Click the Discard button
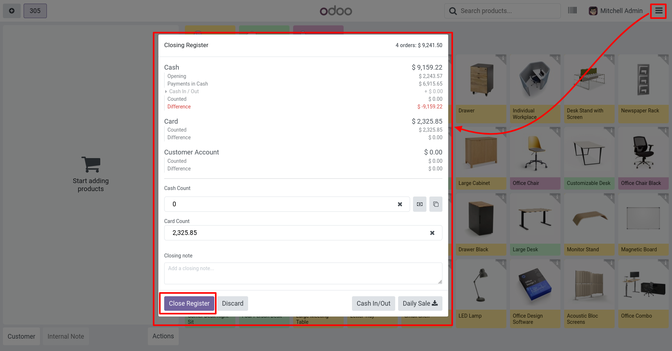 tap(233, 303)
